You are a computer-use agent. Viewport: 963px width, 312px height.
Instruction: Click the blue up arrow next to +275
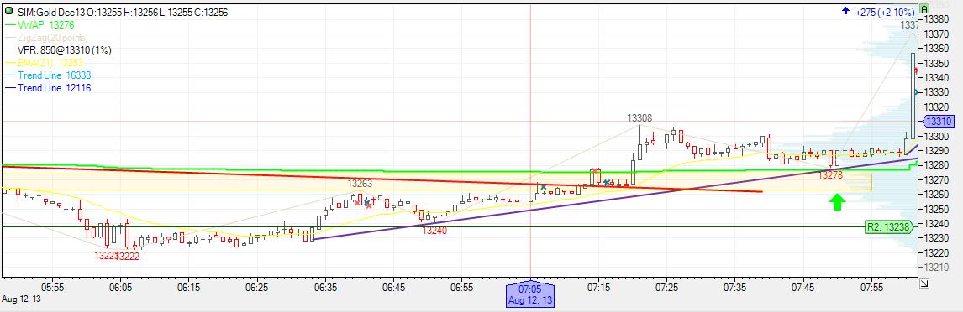[x=845, y=11]
